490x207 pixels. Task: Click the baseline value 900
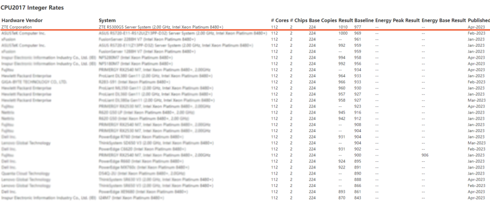point(358,155)
